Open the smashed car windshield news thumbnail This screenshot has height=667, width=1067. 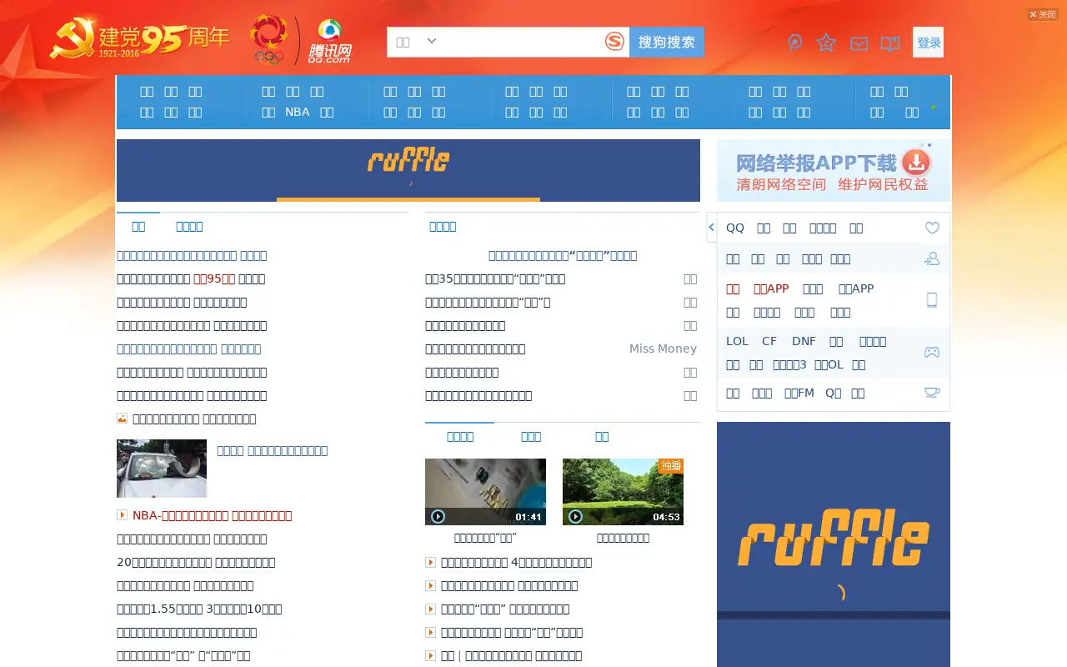click(x=162, y=469)
